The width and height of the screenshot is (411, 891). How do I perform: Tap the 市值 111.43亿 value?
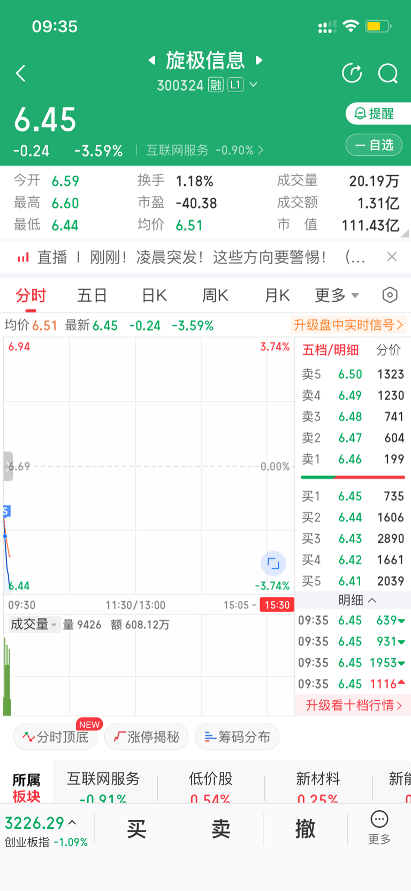coord(370,226)
